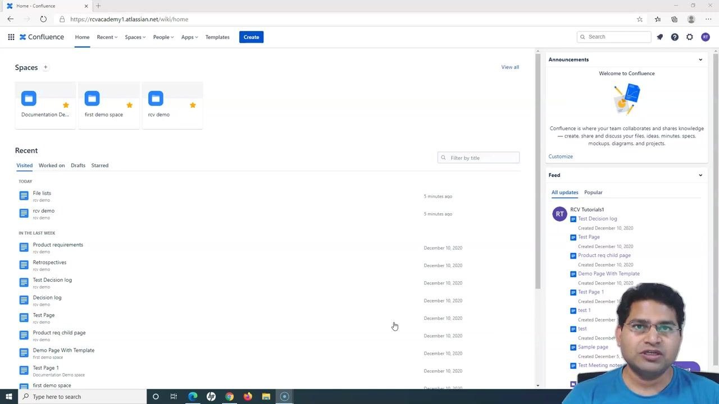The height and width of the screenshot is (404, 719).
Task: Launch Chrome from taskbar
Action: tap(229, 397)
